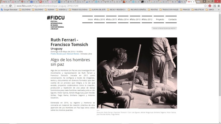
Task: Show the hidden bookmarks overflow chevron
Action: pyautogui.click(x=218, y=9)
